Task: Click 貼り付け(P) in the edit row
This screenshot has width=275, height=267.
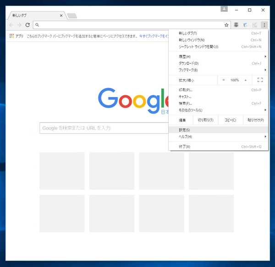Action: (256, 120)
